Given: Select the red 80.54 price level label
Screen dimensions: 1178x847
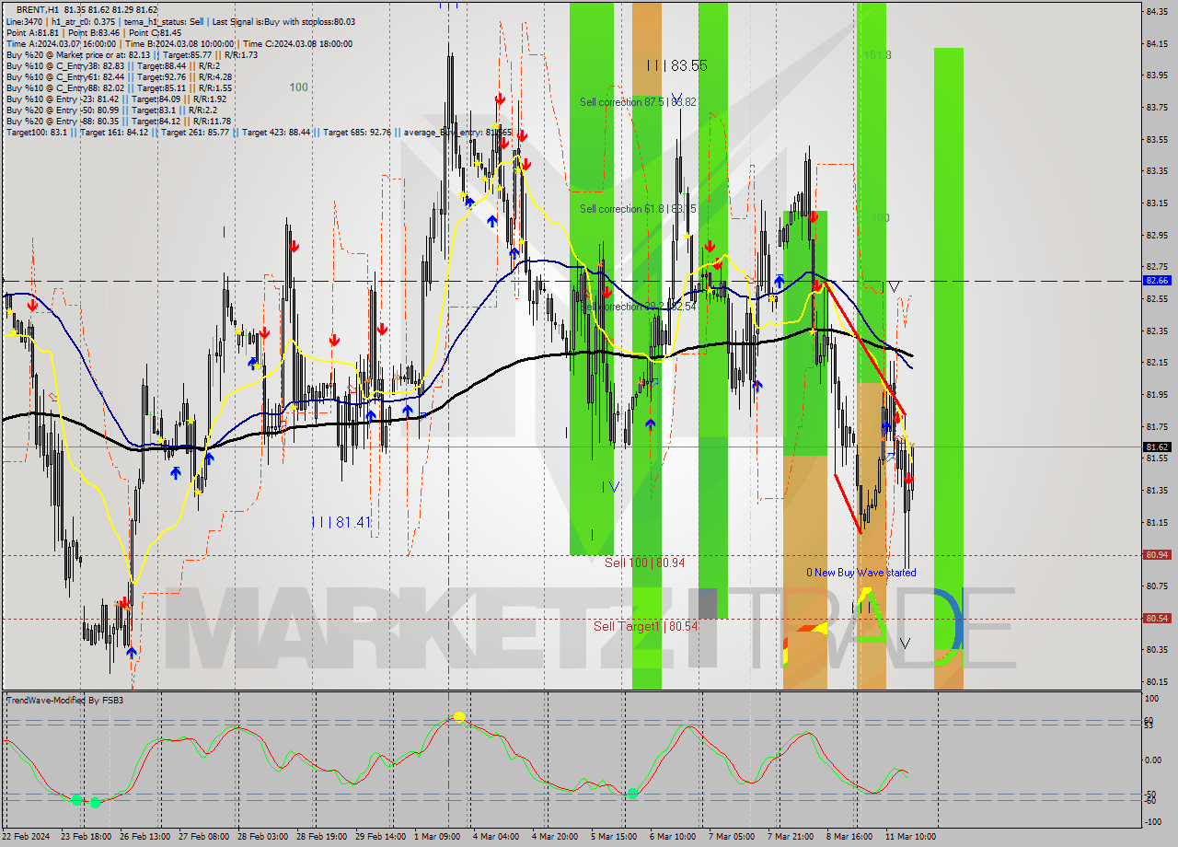Looking at the screenshot, I should tap(1157, 618).
